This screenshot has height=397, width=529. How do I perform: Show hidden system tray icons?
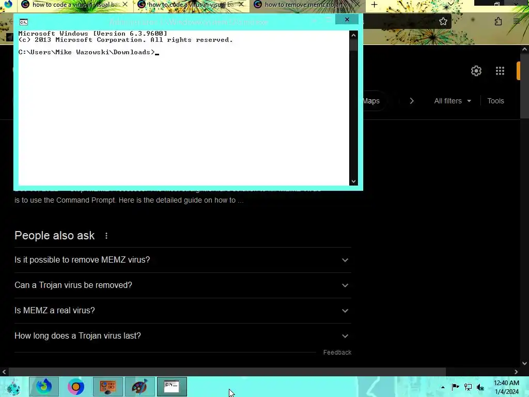(x=443, y=387)
